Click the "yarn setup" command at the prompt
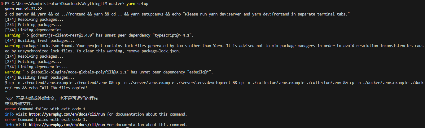 pos(137,3)
